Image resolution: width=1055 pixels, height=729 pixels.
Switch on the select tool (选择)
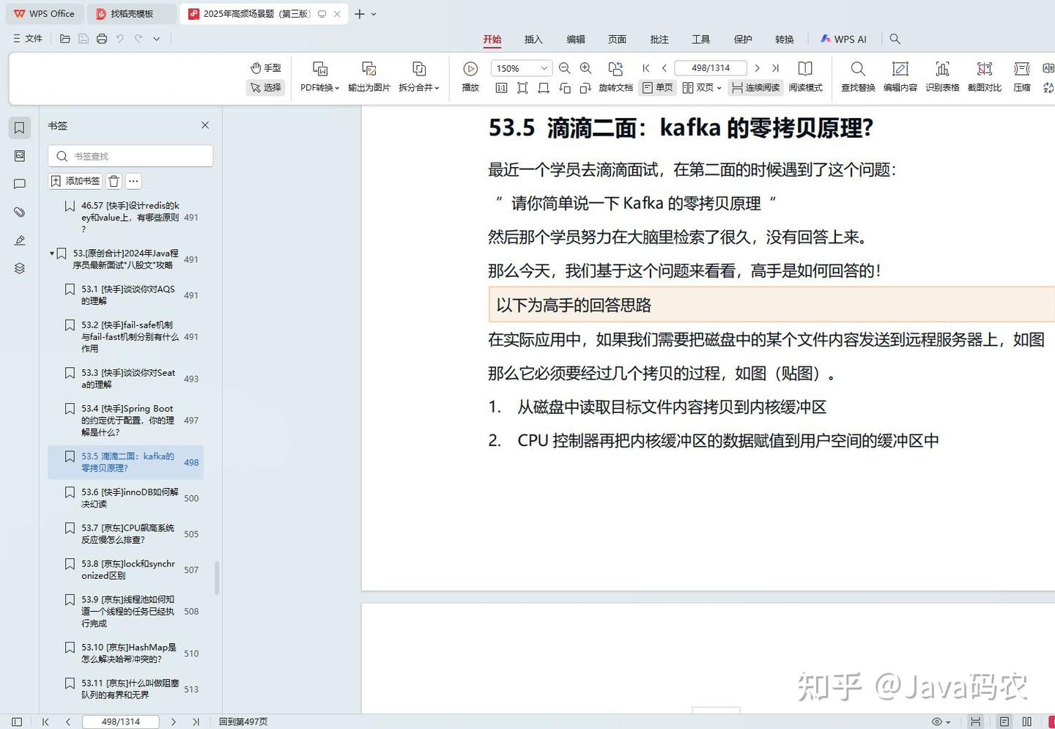pos(265,87)
